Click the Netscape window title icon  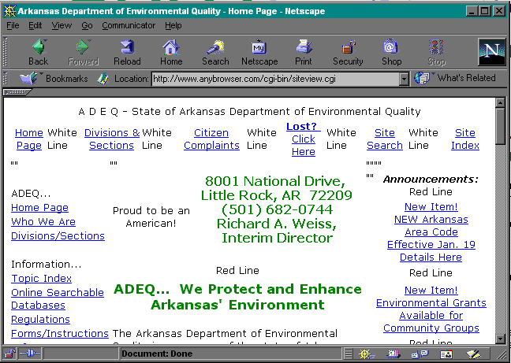coord(9,11)
